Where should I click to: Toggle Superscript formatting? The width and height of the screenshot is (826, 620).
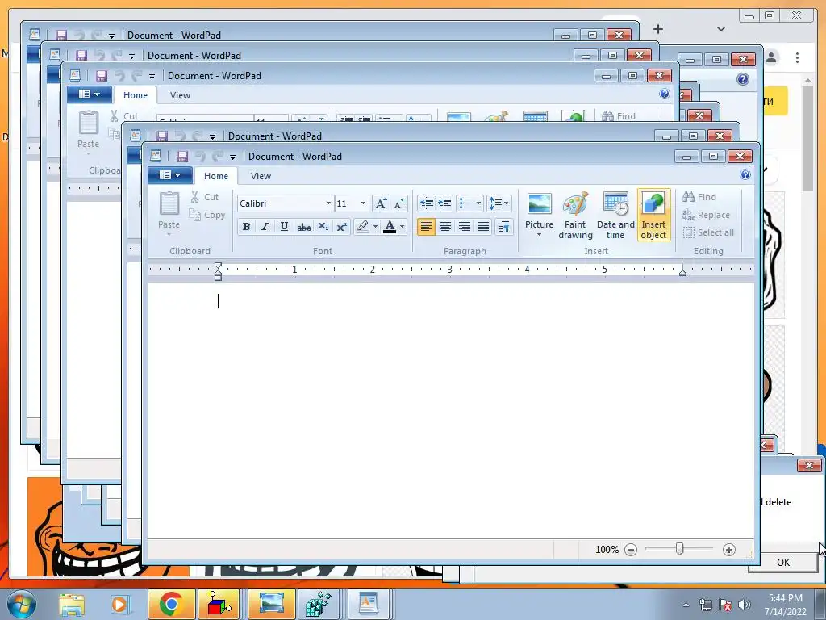click(x=342, y=227)
